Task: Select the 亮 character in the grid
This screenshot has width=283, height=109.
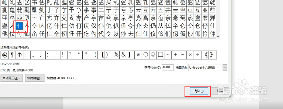Action: point(138,18)
